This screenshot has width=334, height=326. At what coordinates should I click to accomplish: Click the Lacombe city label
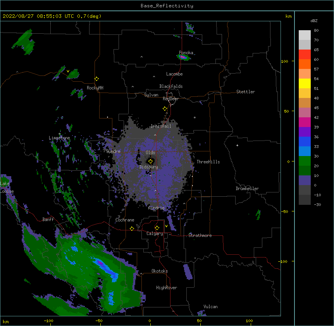click(174, 74)
